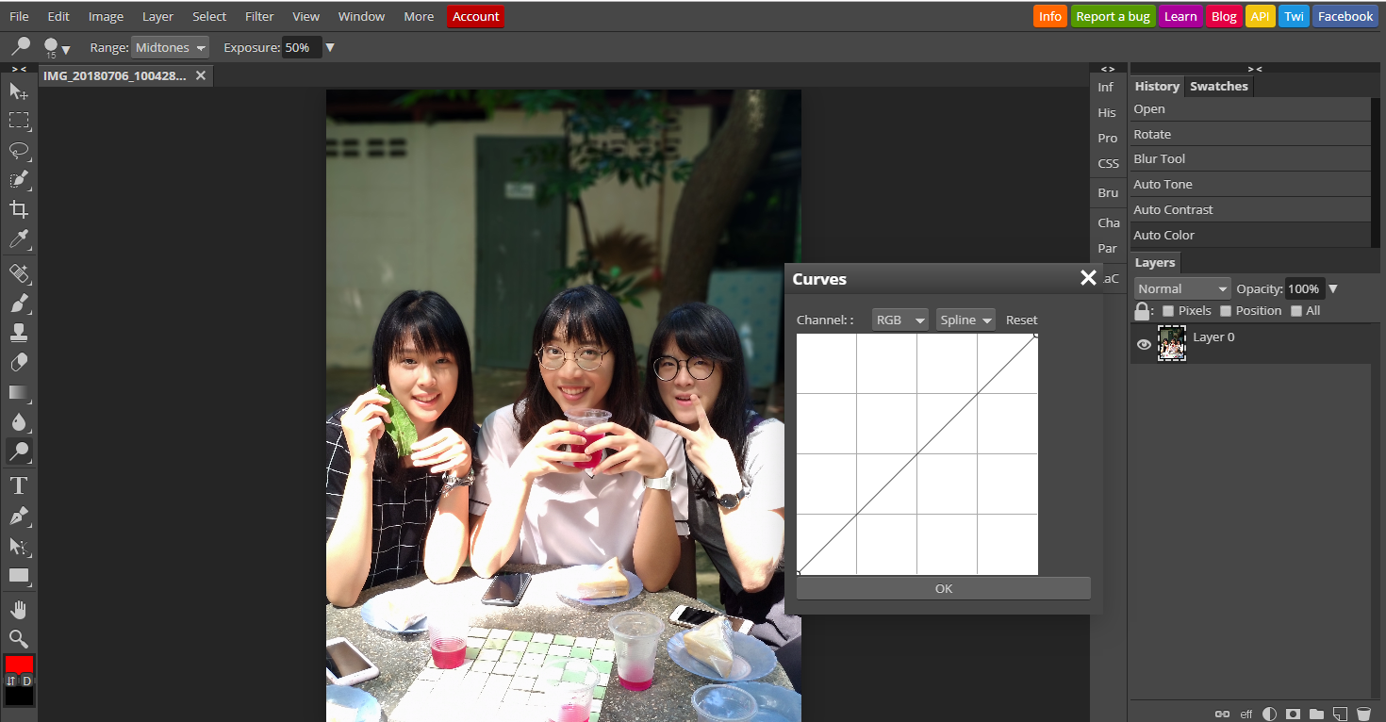Screen dimensions: 1386x722
Task: Select the Rectangular Marquee tool
Action: tap(19, 121)
